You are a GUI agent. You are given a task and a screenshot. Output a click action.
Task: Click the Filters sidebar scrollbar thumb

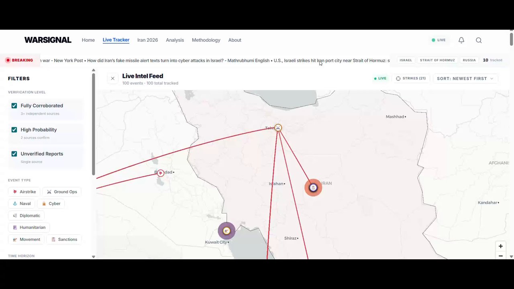94,124
